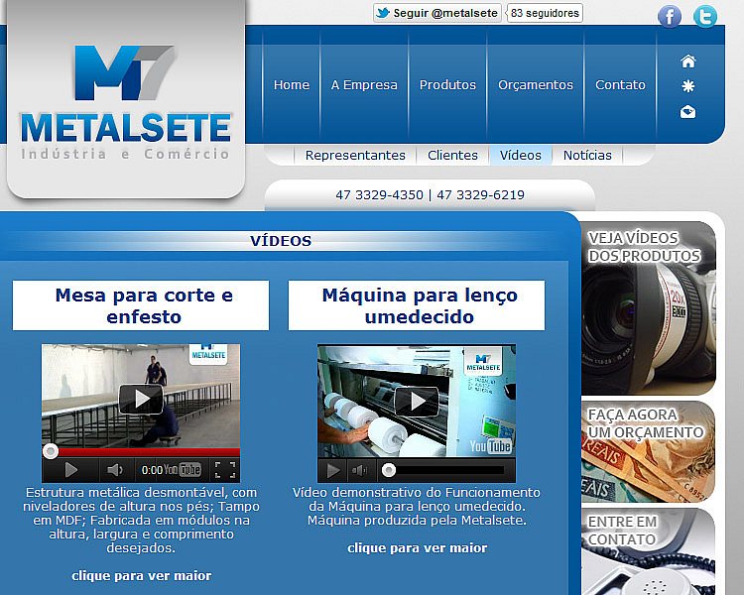Image resolution: width=744 pixels, height=595 pixels.
Task: Click the Vídeo demonstrativo do Funcionamento description
Action: pos(417,507)
